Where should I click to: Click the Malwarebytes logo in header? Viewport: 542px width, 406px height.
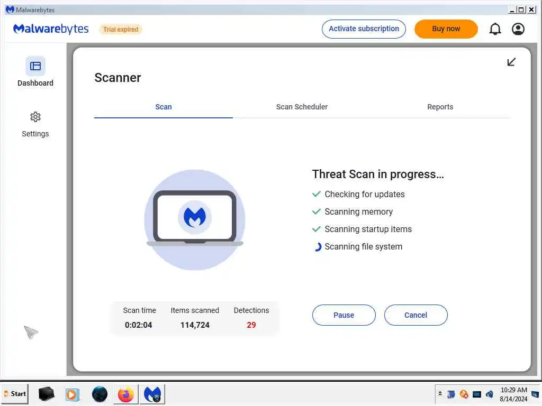click(x=51, y=29)
